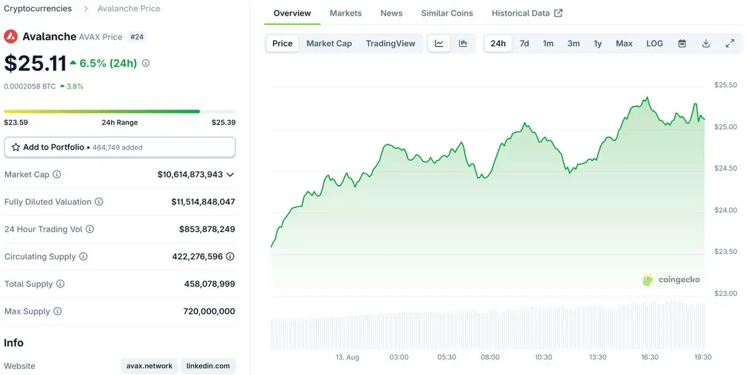This screenshot has height=375, width=747.
Task: Click $10,614,873,943 market cap value
Action: pyautogui.click(x=190, y=174)
